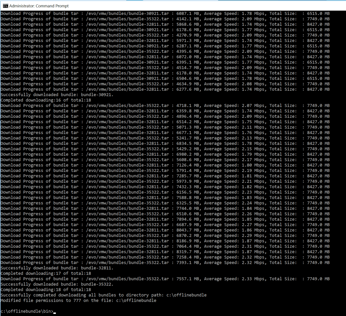Click 'Completed downloading:17 of total:18' line

pos(46,273)
